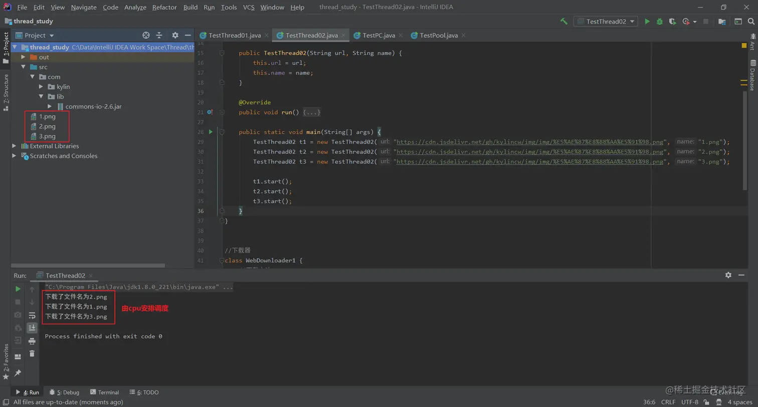758x407 pixels.
Task: Click the Print icon in Run console
Action: 32,341
